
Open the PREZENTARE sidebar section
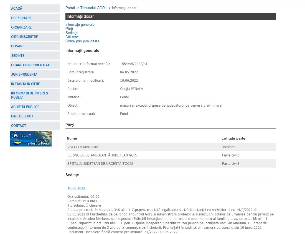21,18
